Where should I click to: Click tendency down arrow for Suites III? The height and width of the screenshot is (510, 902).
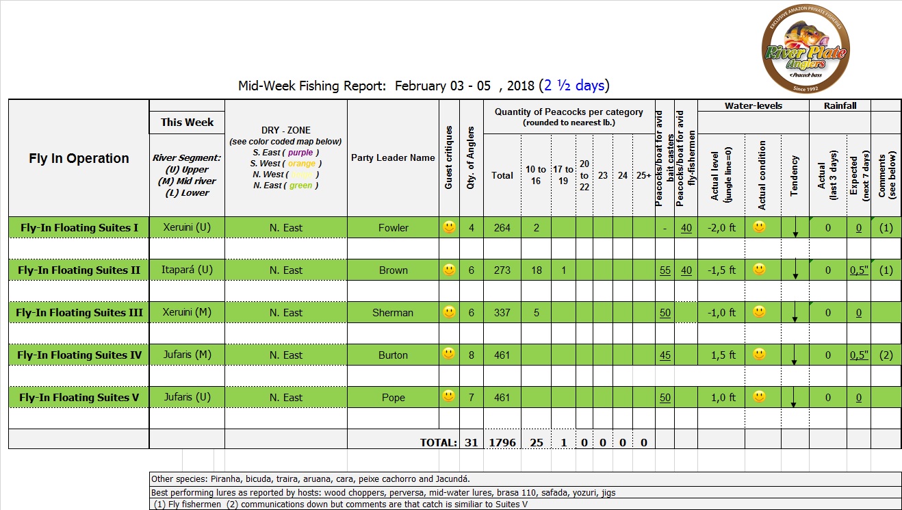click(795, 315)
